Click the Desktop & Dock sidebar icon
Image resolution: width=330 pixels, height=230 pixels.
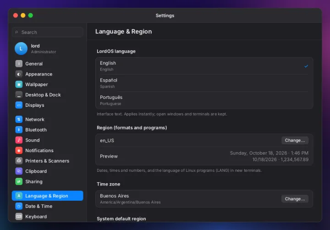pyautogui.click(x=19, y=95)
